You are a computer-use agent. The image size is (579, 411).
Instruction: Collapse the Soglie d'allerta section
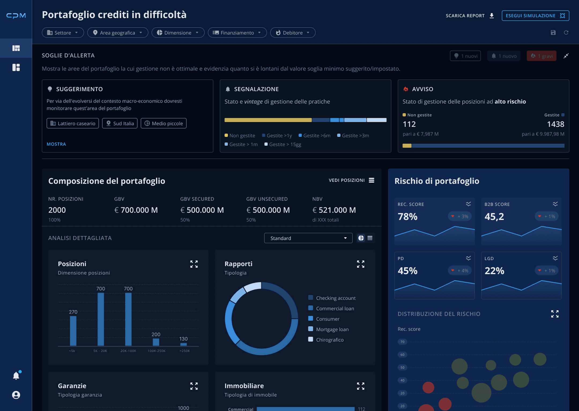tap(566, 56)
